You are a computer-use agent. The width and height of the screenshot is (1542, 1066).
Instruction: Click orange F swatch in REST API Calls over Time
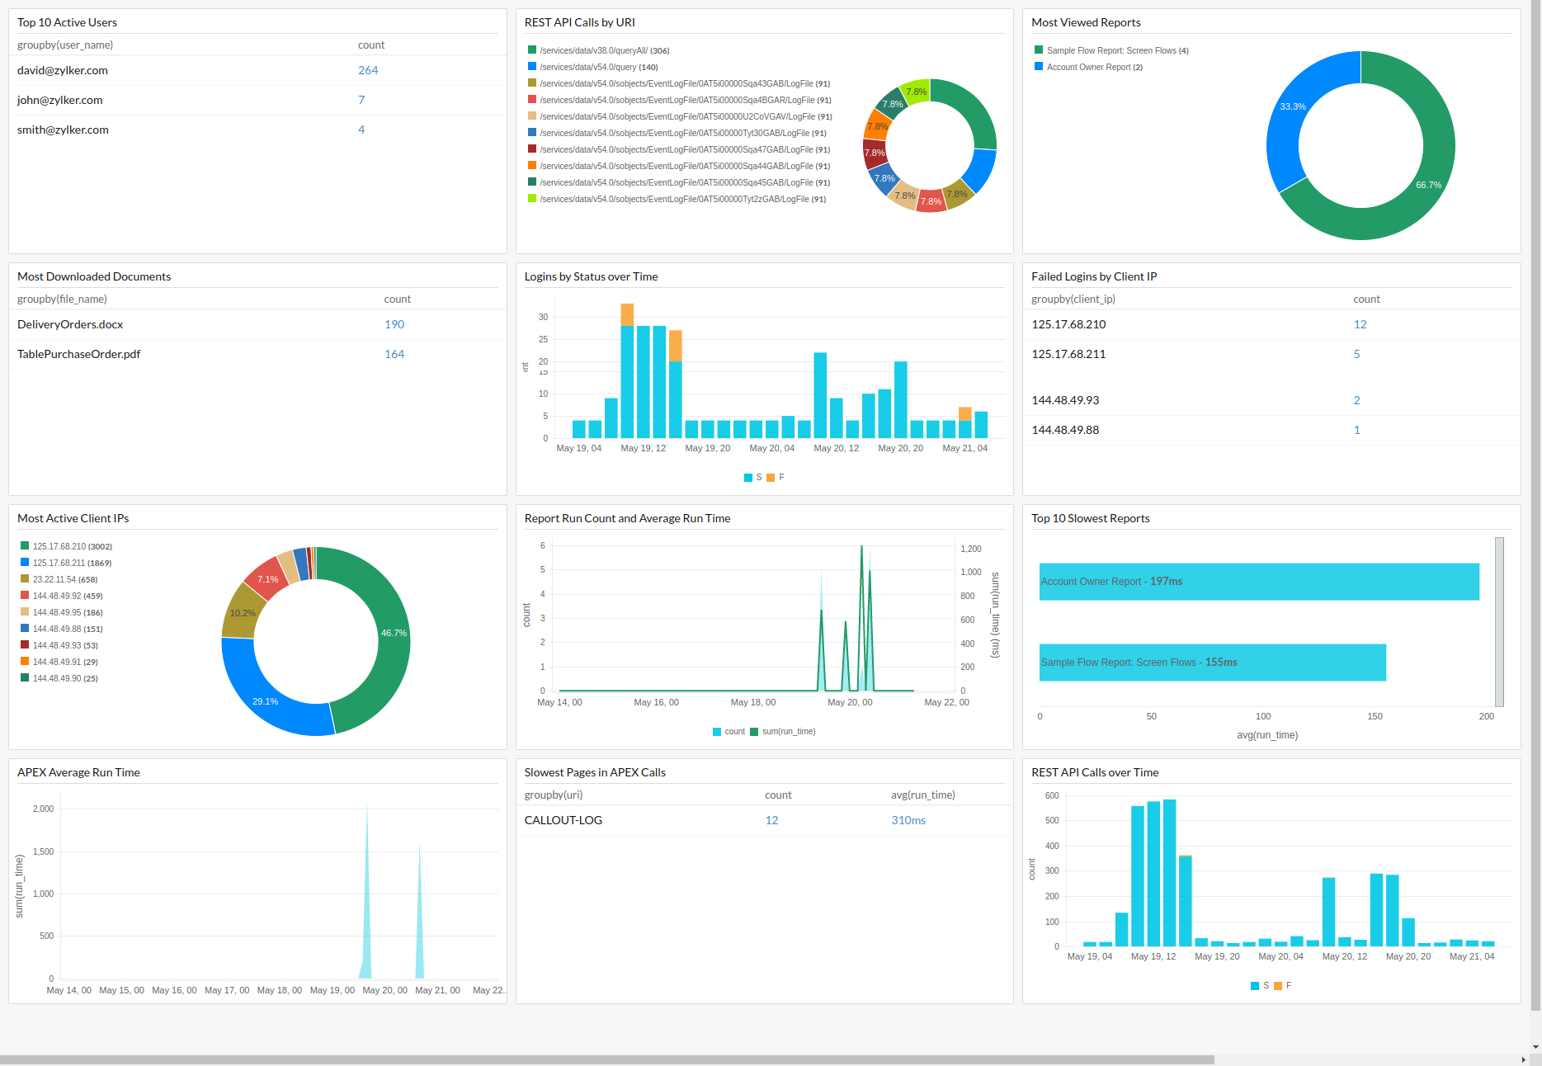pyautogui.click(x=1278, y=986)
